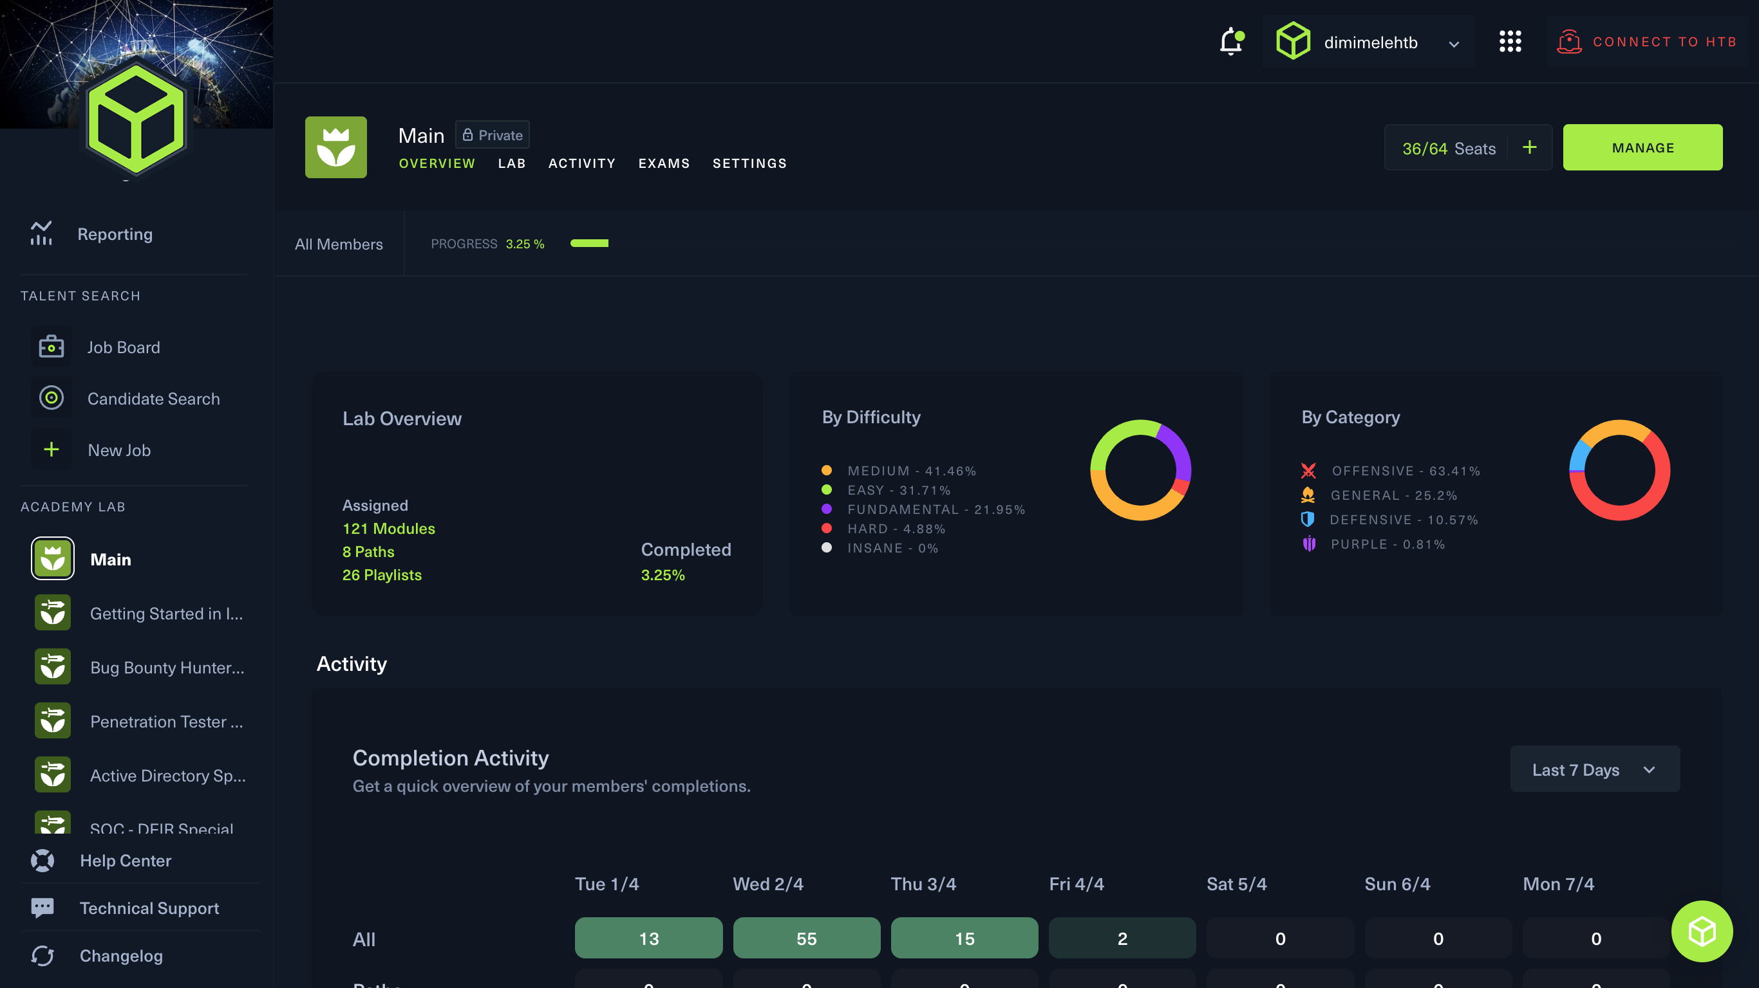Click the PURPLE category icon
The width and height of the screenshot is (1759, 988).
pos(1309,544)
